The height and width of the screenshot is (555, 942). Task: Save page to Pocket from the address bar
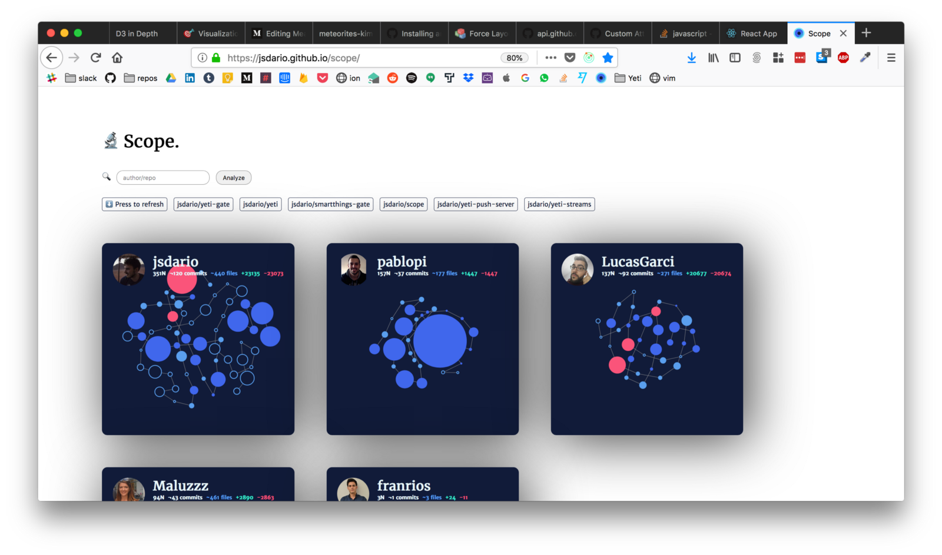pos(569,58)
